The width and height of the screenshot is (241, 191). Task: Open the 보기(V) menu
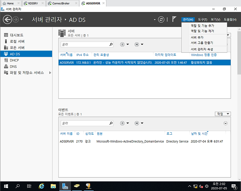pyautogui.click(x=216, y=20)
